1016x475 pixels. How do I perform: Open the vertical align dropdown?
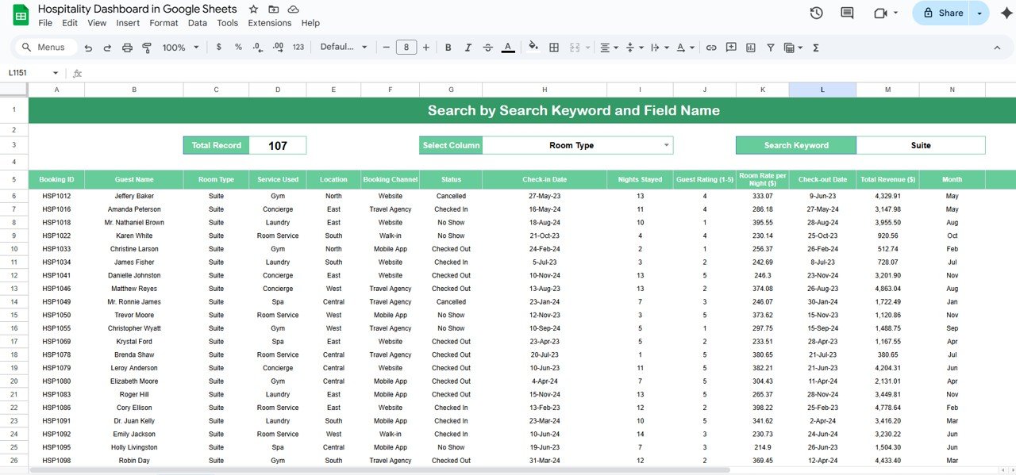(x=633, y=48)
